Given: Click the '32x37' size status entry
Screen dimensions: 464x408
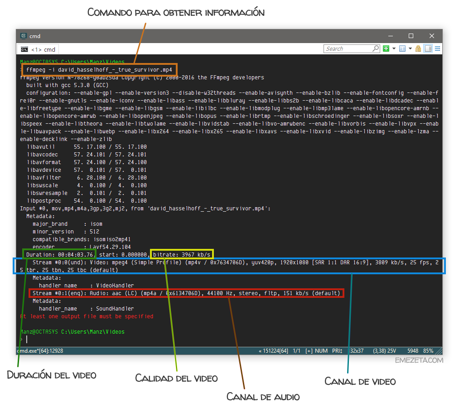Looking at the screenshot, I should click(357, 351).
